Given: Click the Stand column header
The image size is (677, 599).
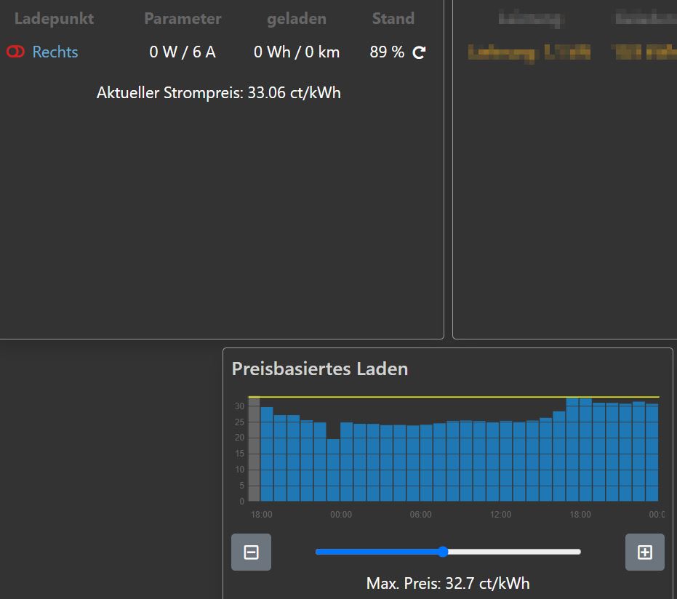Looking at the screenshot, I should click(x=393, y=19).
